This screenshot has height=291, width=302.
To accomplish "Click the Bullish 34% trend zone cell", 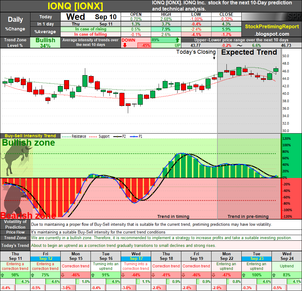I will click(45, 43).
